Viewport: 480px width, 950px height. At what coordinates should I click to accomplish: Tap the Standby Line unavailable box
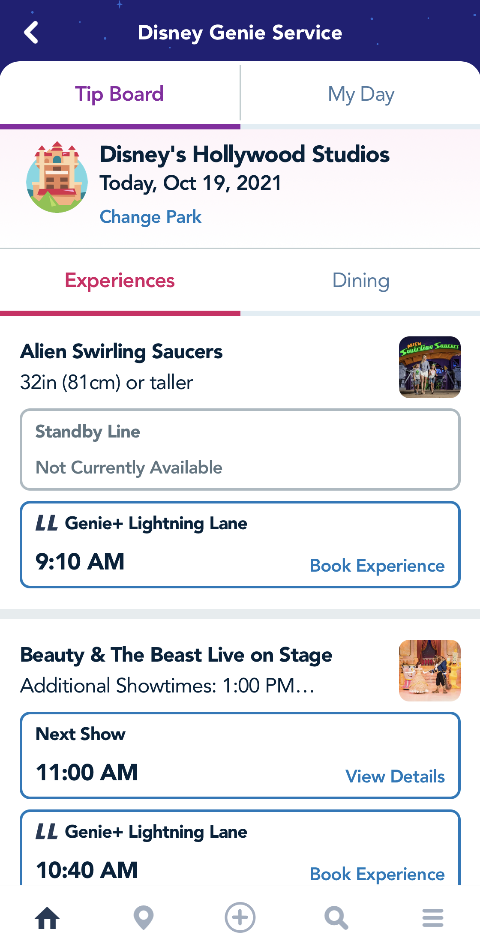240,450
